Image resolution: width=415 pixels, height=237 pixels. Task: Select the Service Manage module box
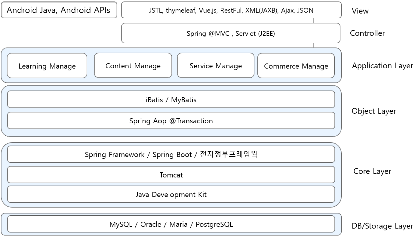(x=216, y=66)
